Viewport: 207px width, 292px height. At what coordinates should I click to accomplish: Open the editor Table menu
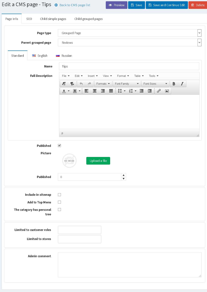139,76
